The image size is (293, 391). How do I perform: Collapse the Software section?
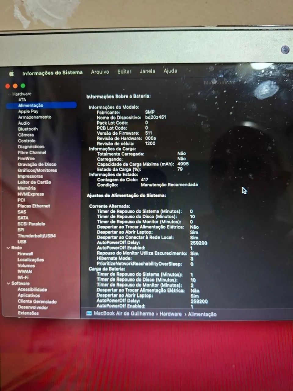(9, 283)
